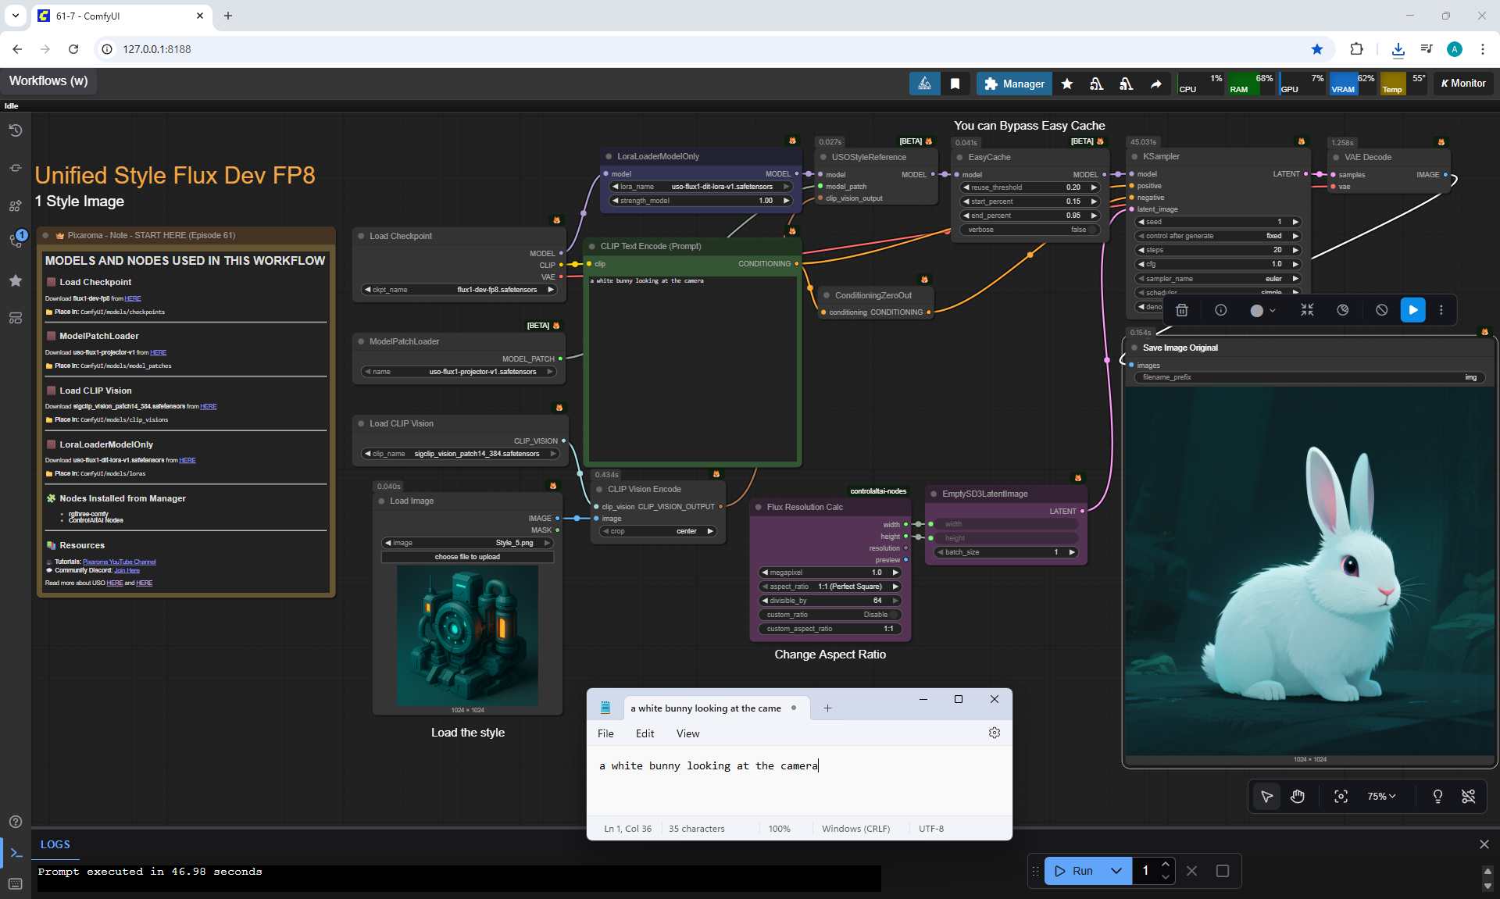Open the View menu in Notepad
This screenshot has width=1500, height=899.
[687, 733]
